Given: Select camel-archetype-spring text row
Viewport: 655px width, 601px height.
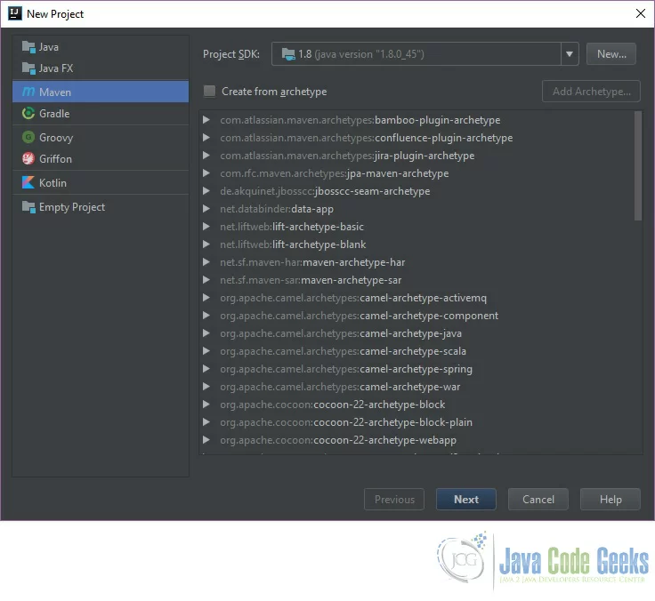Looking at the screenshot, I should [346, 369].
